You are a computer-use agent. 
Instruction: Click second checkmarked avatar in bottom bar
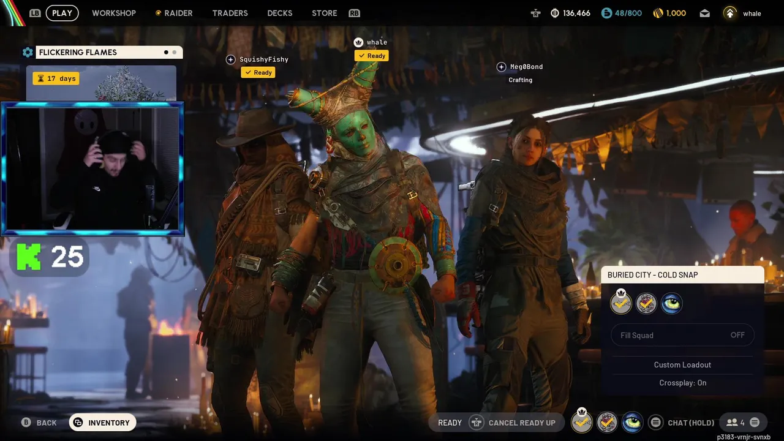pos(607,422)
